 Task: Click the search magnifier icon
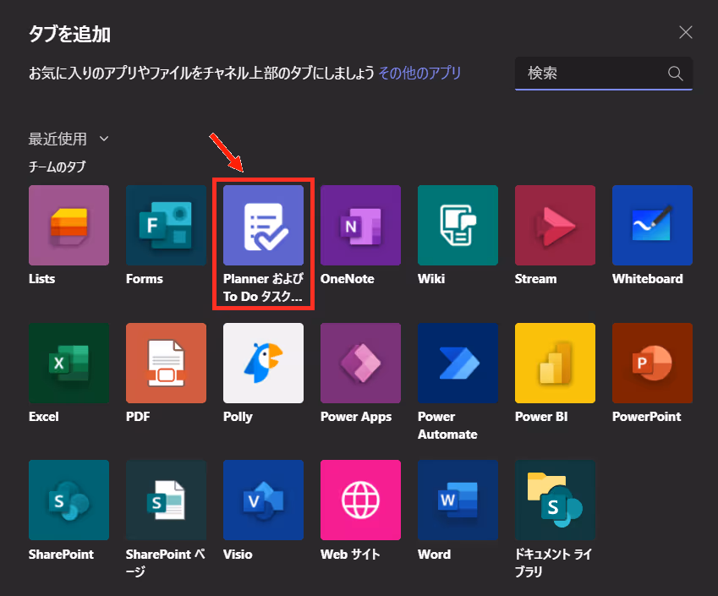[x=676, y=74]
